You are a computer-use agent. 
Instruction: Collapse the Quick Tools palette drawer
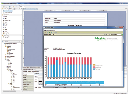[x=21, y=35]
